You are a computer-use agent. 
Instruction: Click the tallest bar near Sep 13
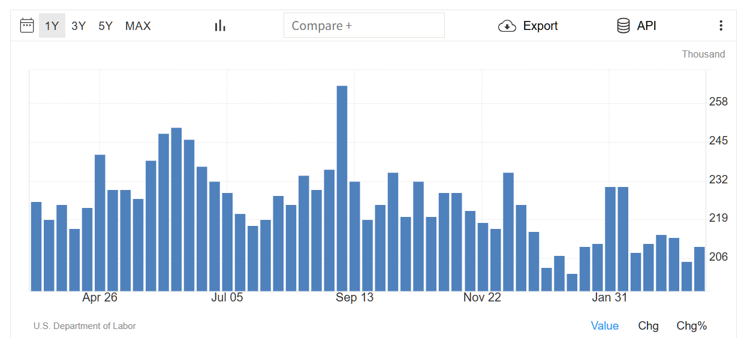[x=342, y=188]
